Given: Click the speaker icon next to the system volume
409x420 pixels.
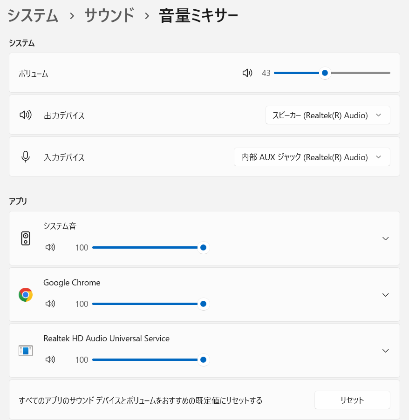Looking at the screenshot, I should pos(247,73).
